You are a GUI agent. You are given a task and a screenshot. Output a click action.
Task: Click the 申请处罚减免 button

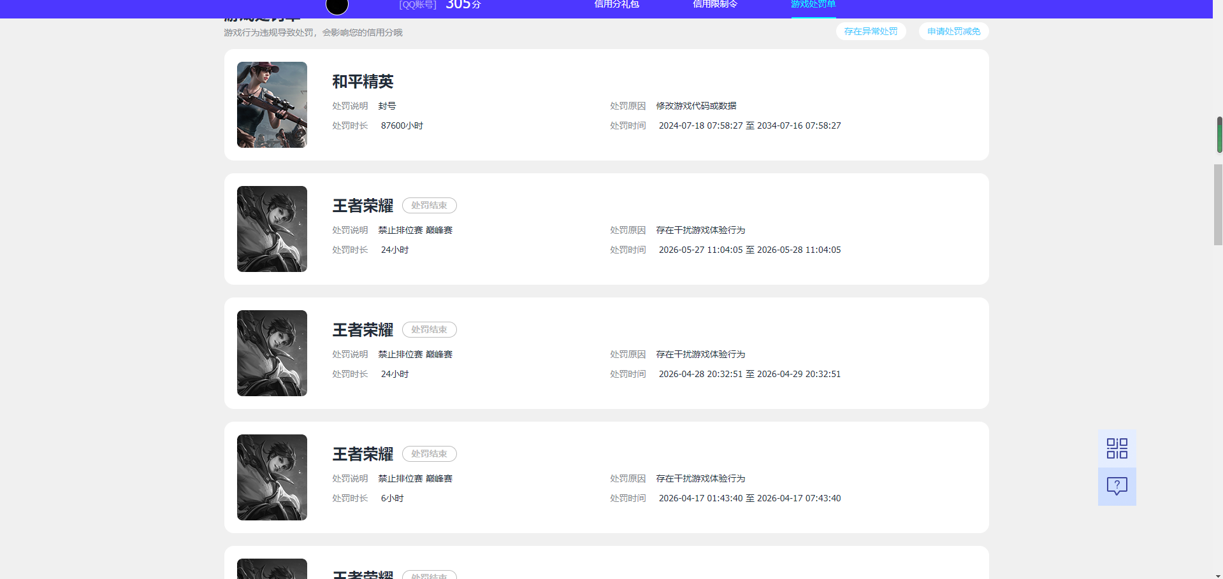(x=953, y=31)
